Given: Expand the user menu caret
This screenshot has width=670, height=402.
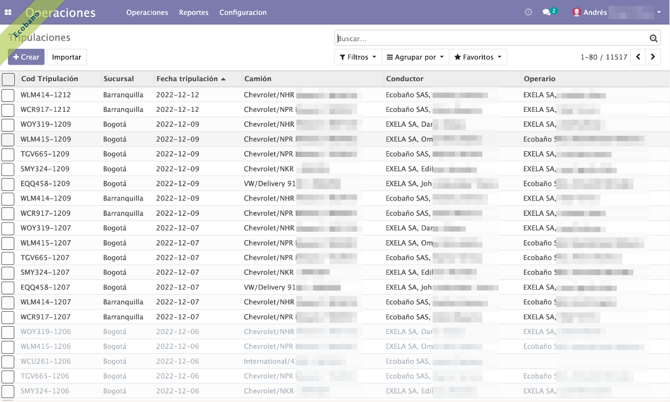Looking at the screenshot, I should click(659, 12).
